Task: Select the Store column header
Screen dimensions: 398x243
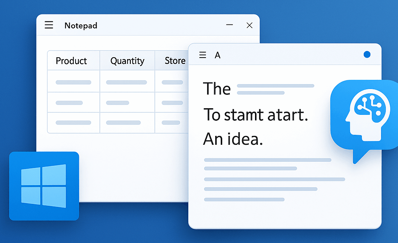Action: pos(175,61)
